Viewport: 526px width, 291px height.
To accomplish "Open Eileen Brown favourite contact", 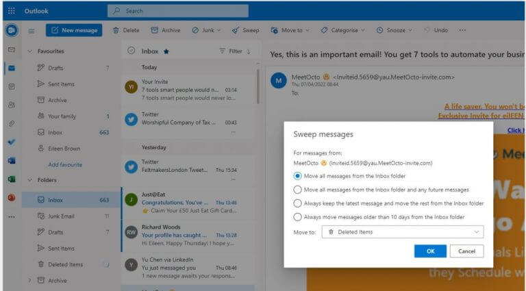I will (x=73, y=149).
